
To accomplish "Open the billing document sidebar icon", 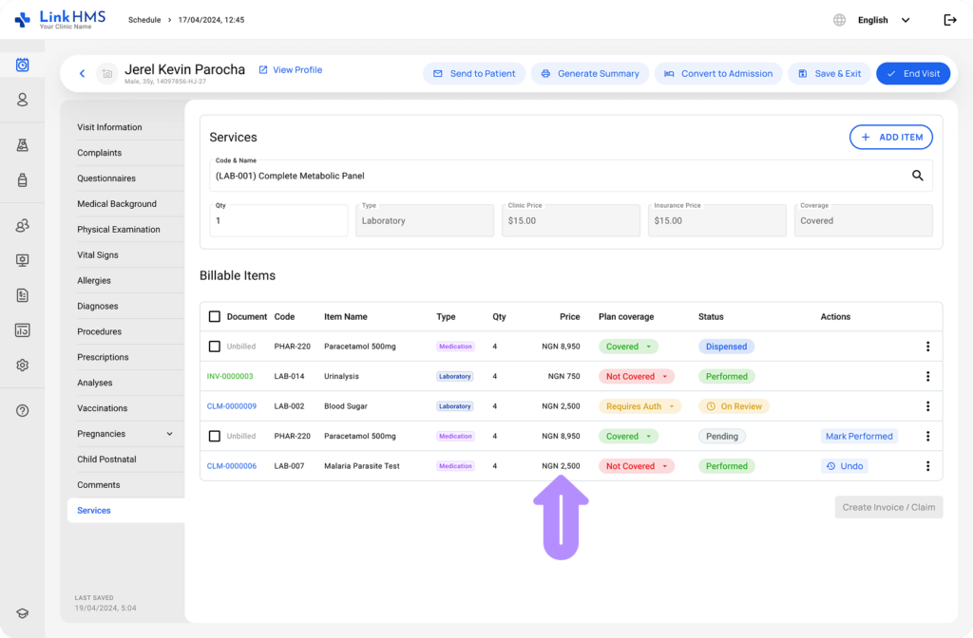I will [23, 295].
